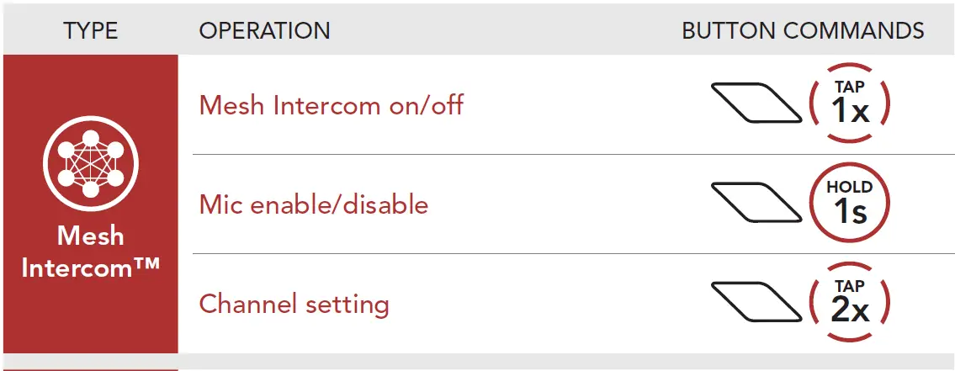
Task: Select the 1x number in the first tap badge
Action: pyautogui.click(x=850, y=111)
